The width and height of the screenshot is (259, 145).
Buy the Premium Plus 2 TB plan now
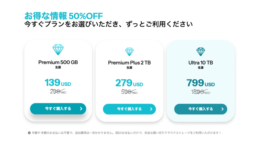(x=129, y=109)
